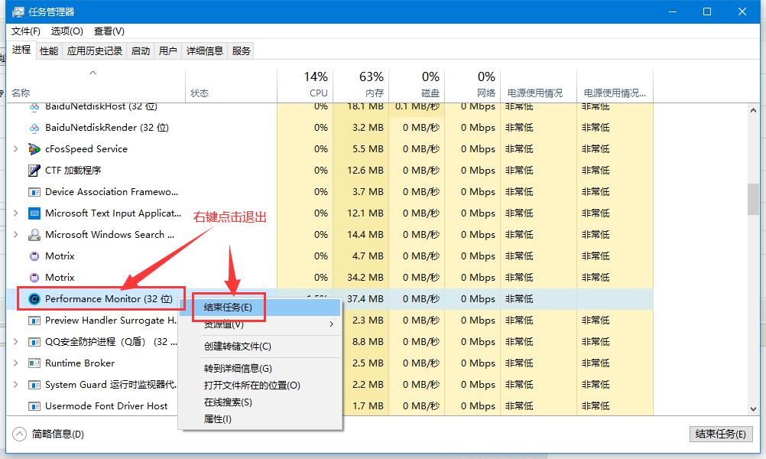Screen dimensions: 766x459
Task: Expand the QQ安全防护进程 group
Action: click(15, 342)
